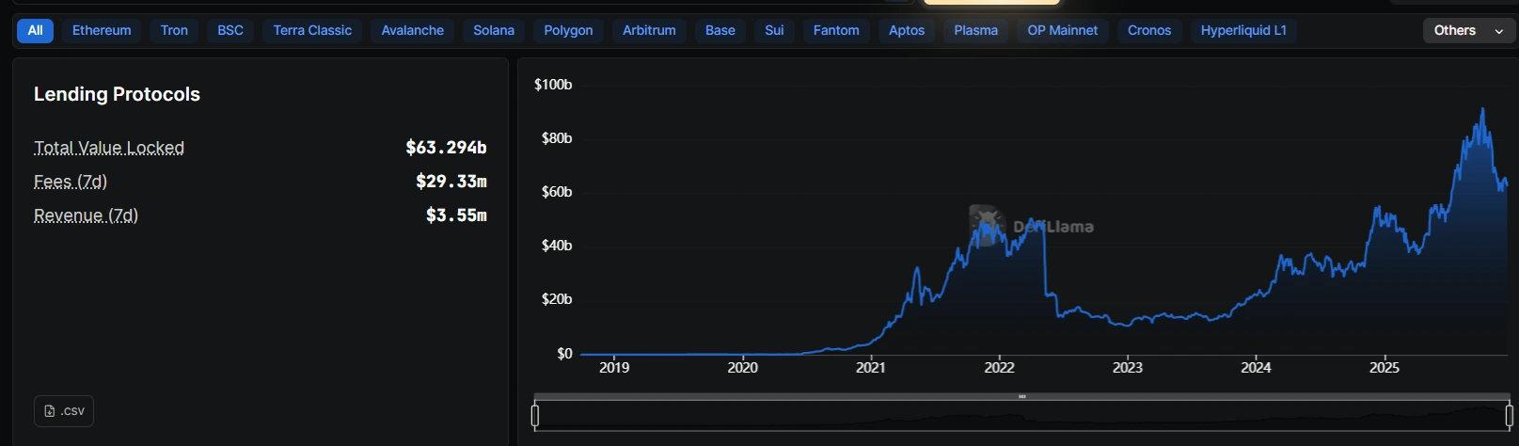
Task: Expand the Others chains dropdown
Action: pyautogui.click(x=1467, y=30)
